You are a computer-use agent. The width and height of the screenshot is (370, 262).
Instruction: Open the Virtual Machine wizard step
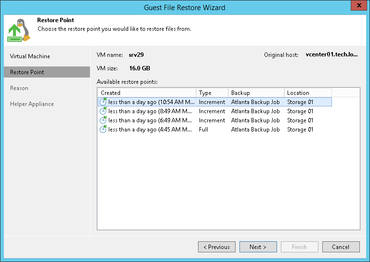[30, 56]
